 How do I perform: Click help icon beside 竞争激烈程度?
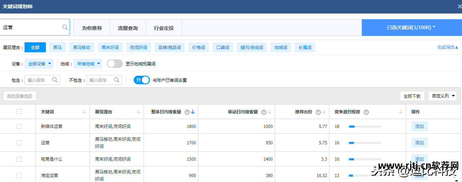366,112
